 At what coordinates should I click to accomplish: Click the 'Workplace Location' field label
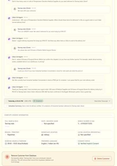tap(49, 132)
